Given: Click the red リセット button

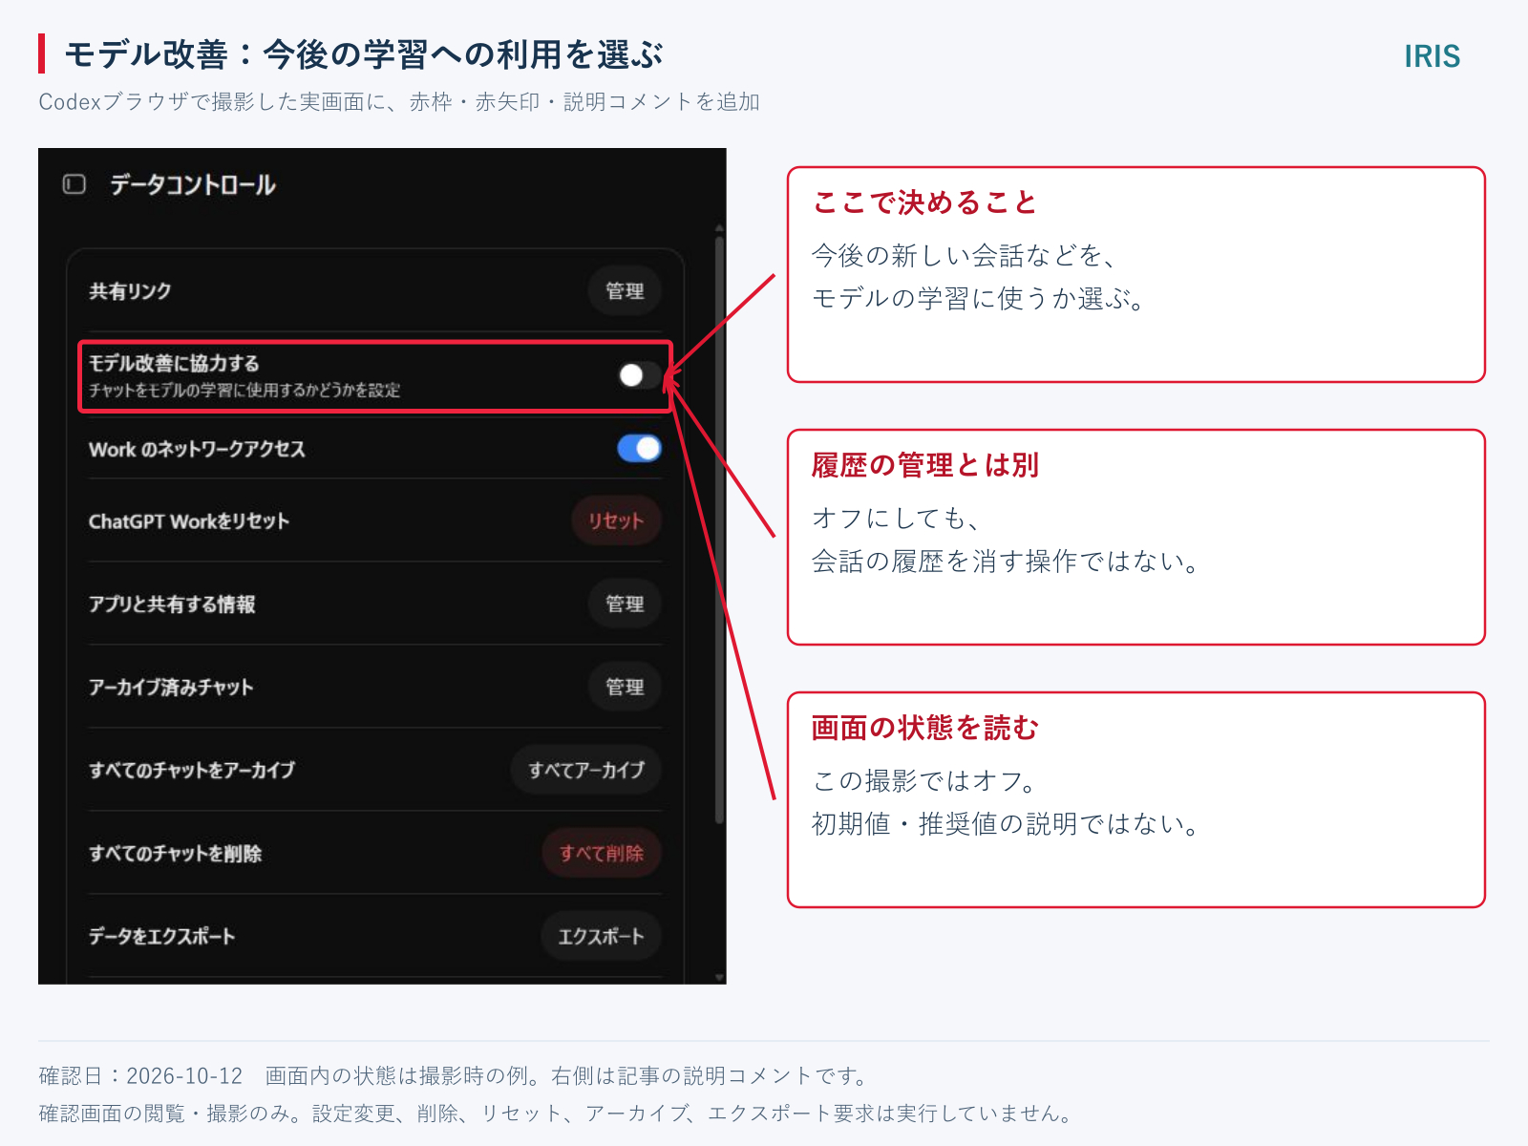Looking at the screenshot, I should tap(616, 520).
